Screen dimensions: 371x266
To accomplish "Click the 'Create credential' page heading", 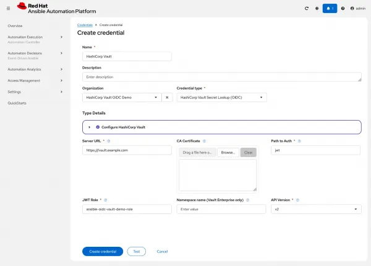I will pos(101,33).
